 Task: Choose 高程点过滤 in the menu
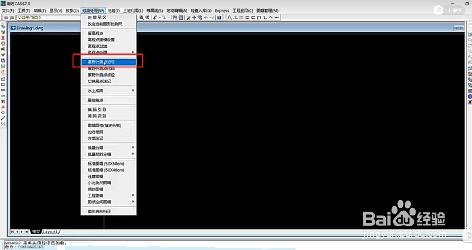point(109,46)
